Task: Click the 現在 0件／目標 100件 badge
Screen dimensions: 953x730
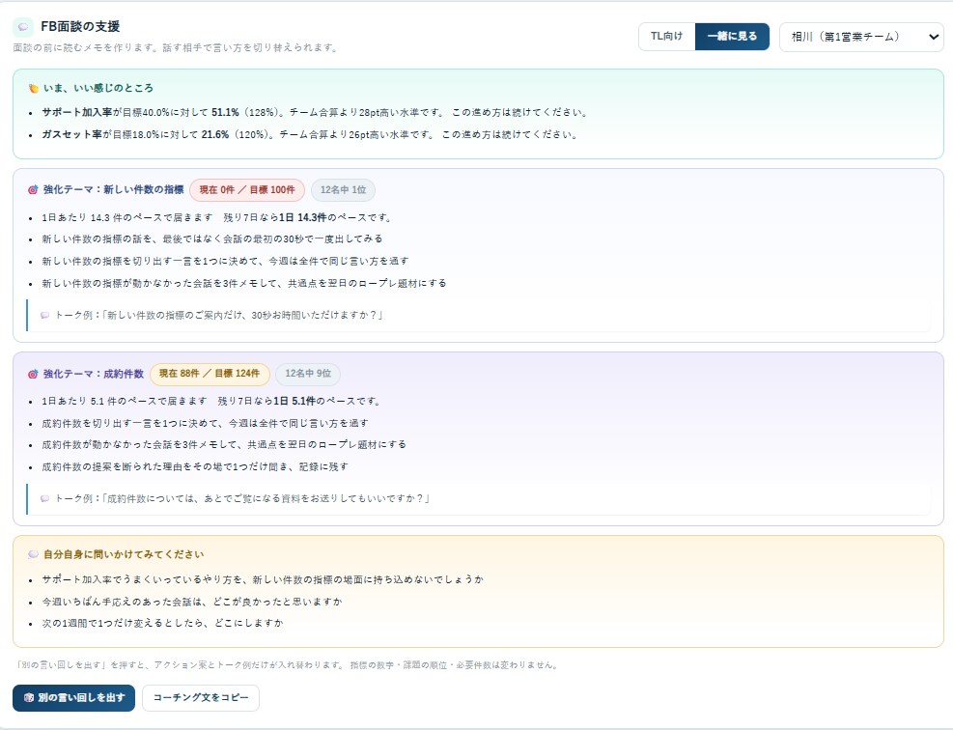Action: [247, 189]
